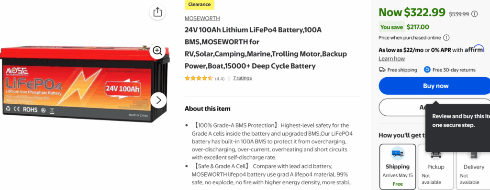The image size is (490, 190).
Task: Open the 7 ratings link
Action: click(242, 78)
